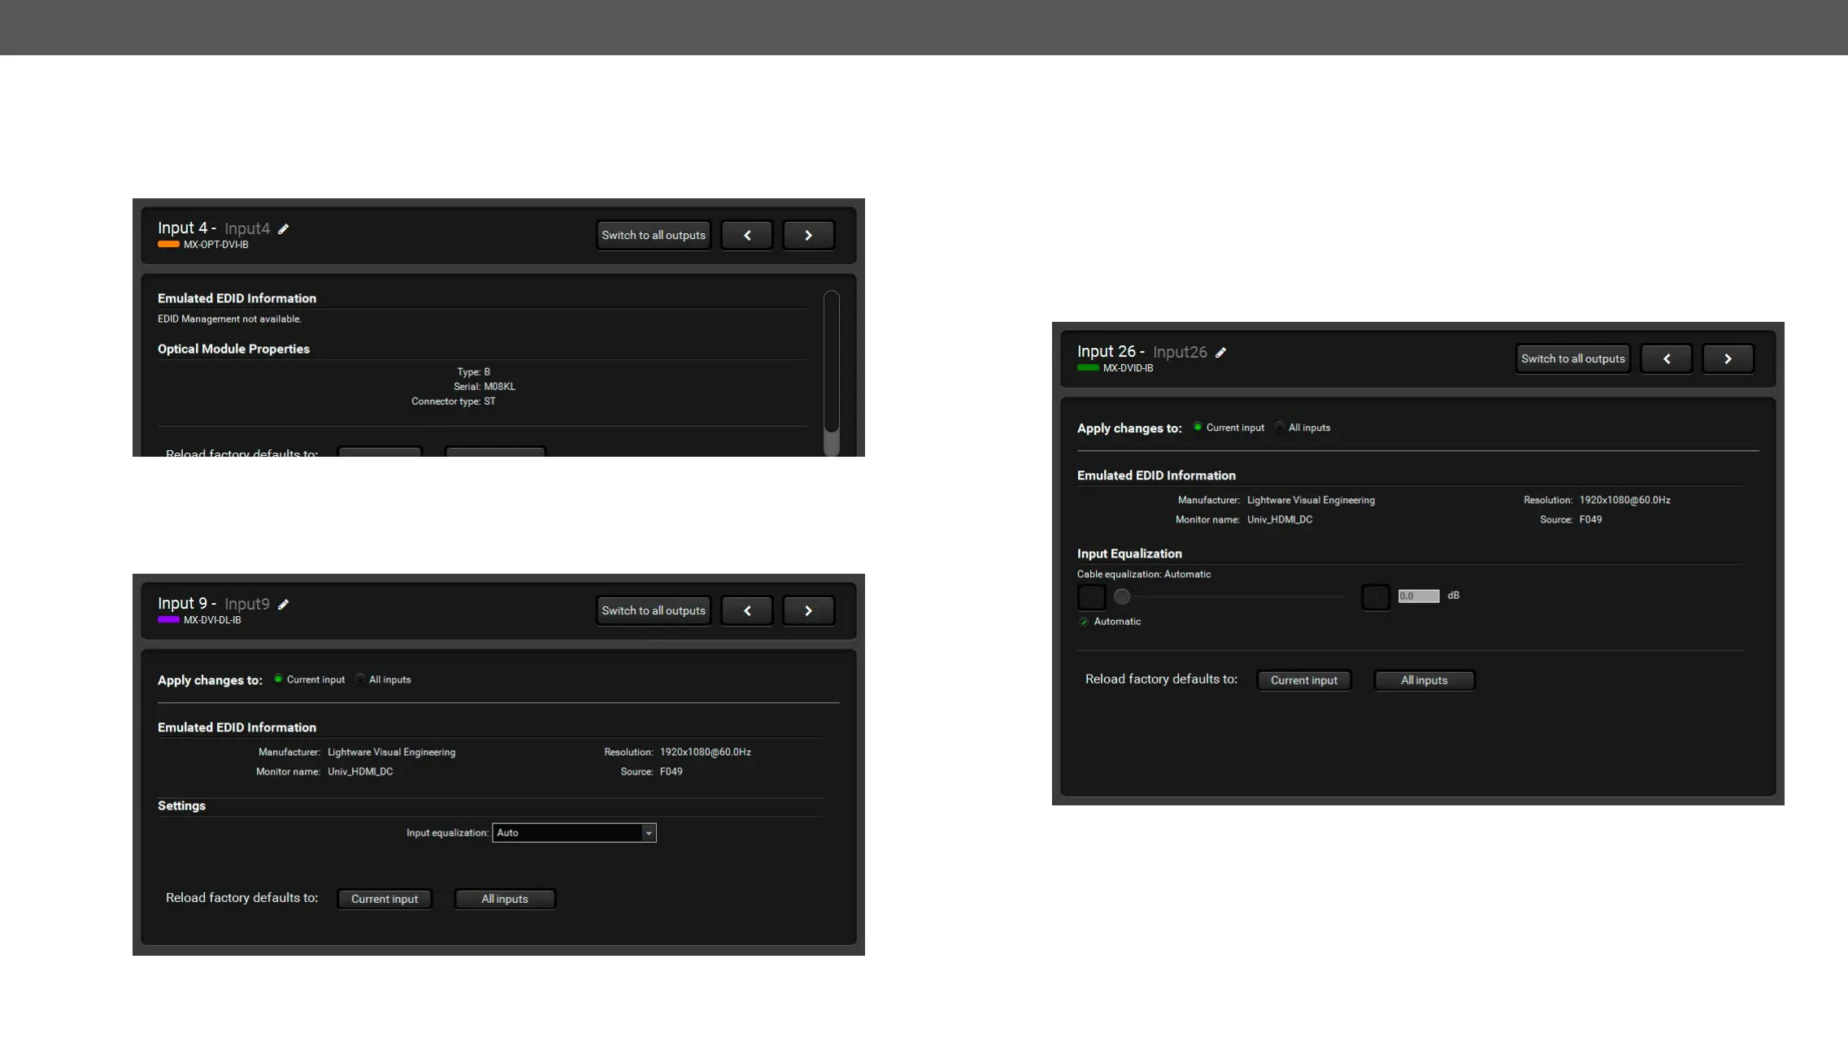This screenshot has width=1848, height=1037.
Task: Select All inputs radio in Input 26 panel
Action: pos(1280,427)
